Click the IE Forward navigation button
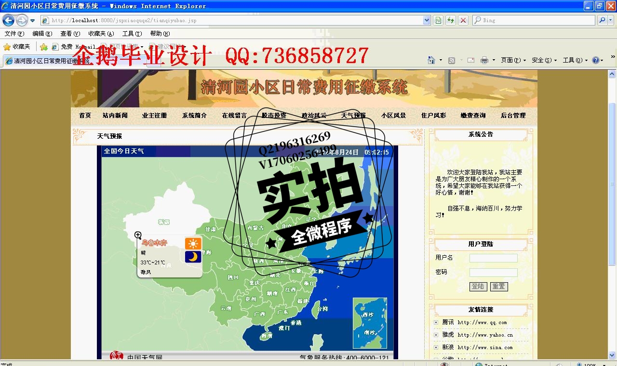This screenshot has width=617, height=366. point(22,20)
